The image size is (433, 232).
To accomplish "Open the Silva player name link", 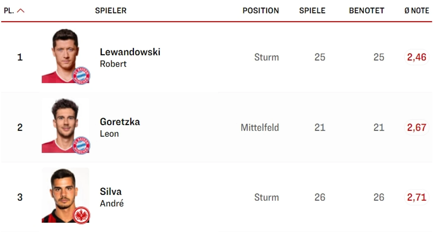I will (x=111, y=192).
